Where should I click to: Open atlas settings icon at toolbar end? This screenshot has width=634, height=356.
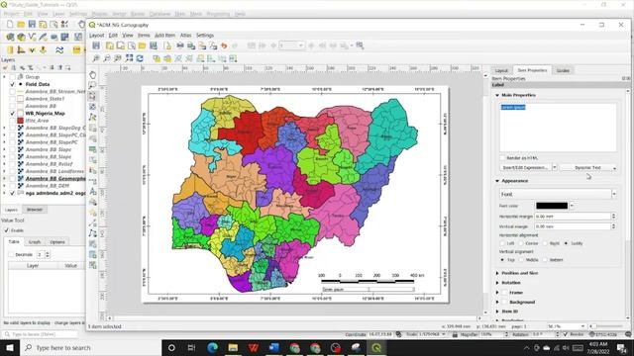pyautogui.click(x=360, y=45)
